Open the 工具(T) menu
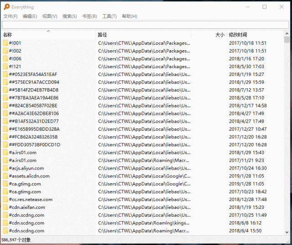292x245 pixels. (x=109, y=16)
